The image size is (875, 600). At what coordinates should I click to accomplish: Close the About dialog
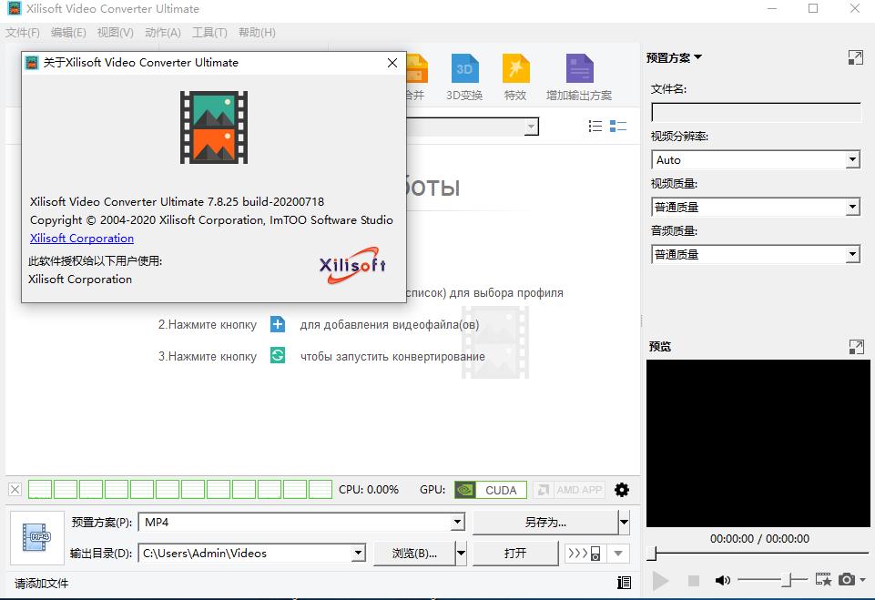click(392, 63)
